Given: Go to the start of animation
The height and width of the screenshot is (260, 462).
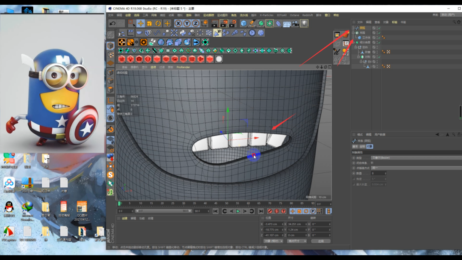Looking at the screenshot, I should pyautogui.click(x=215, y=211).
